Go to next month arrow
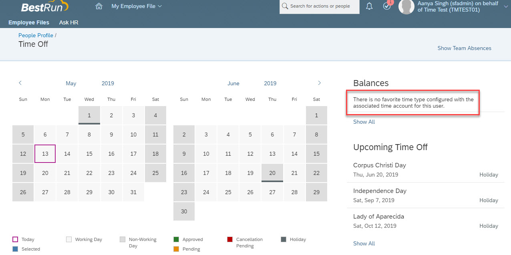This screenshot has height=255, width=511. point(319,83)
